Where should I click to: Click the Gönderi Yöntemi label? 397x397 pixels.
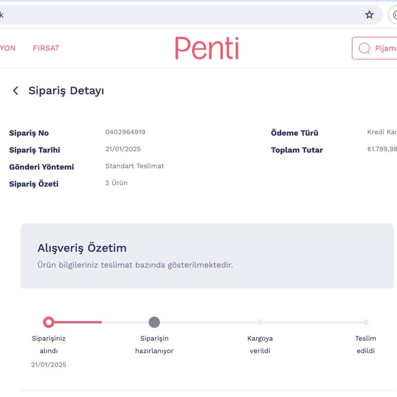click(x=41, y=167)
